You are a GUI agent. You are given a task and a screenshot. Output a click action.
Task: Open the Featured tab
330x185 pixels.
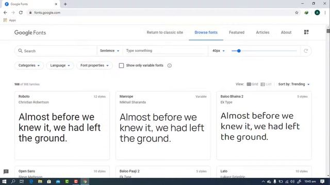[237, 32]
